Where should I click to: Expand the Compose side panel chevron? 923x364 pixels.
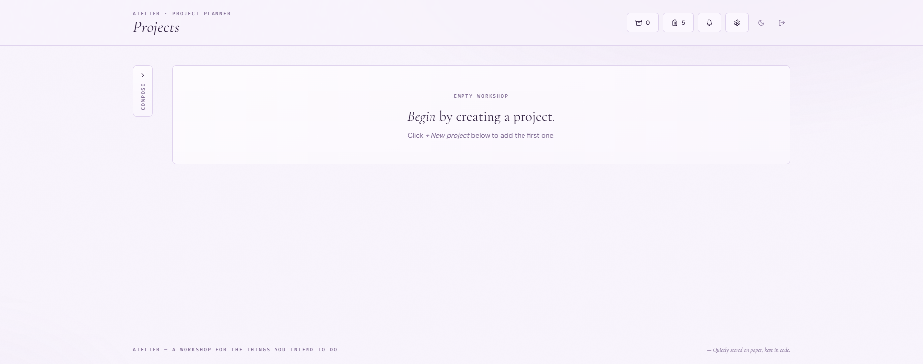143,75
